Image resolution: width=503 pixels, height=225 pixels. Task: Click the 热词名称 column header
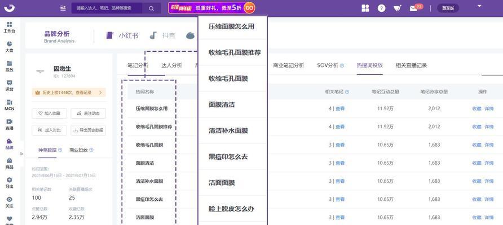(145, 92)
